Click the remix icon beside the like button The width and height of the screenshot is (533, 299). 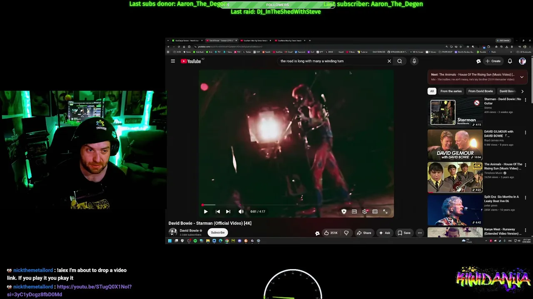coord(317,233)
